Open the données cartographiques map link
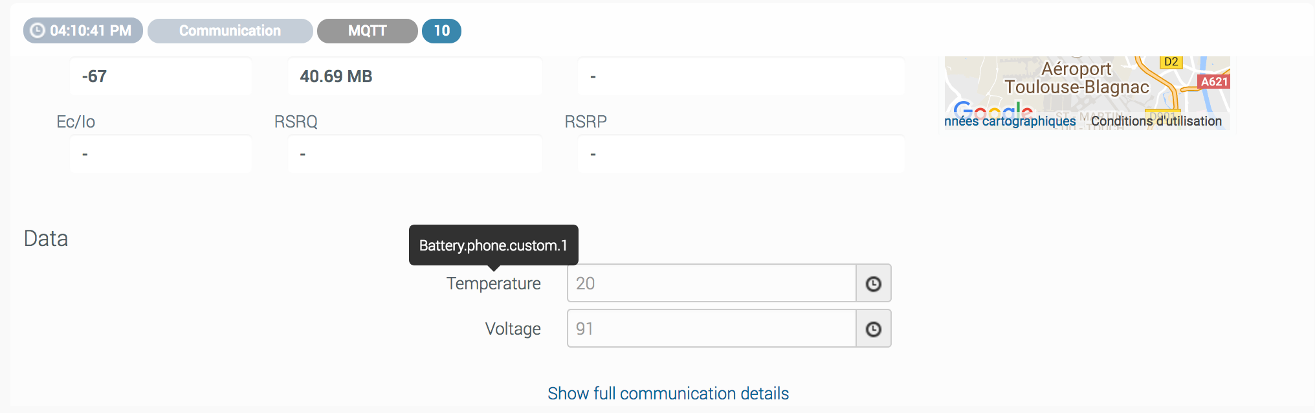1315x413 pixels. click(x=1010, y=121)
